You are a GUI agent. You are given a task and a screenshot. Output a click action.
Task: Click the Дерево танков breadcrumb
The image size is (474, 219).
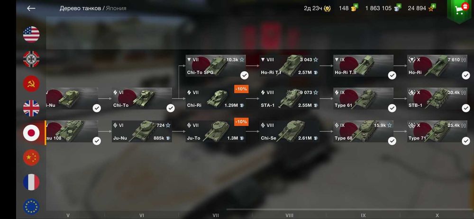click(x=80, y=9)
